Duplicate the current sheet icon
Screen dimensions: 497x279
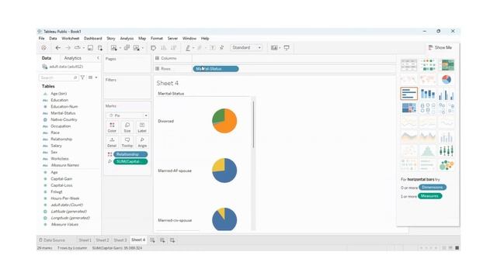[x=127, y=48]
